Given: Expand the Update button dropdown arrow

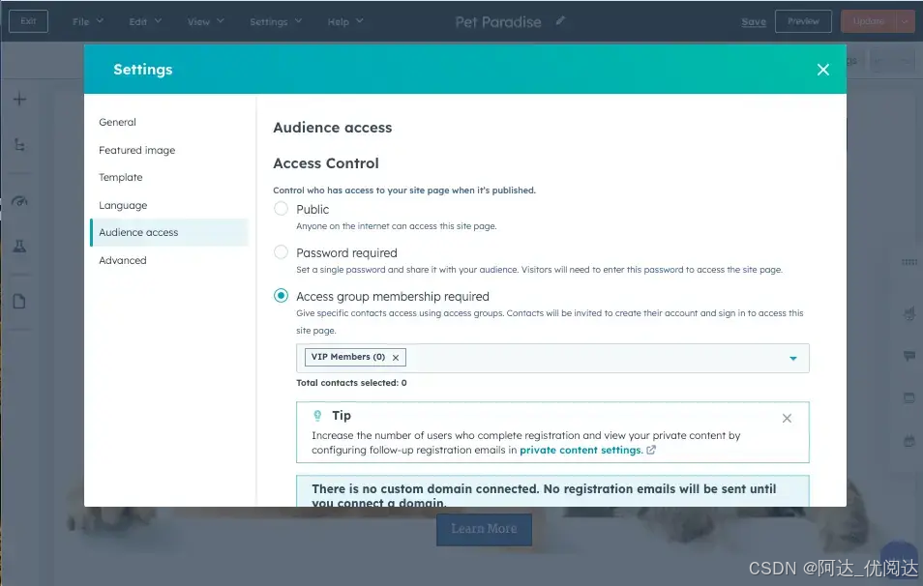Looking at the screenshot, I should [x=906, y=21].
